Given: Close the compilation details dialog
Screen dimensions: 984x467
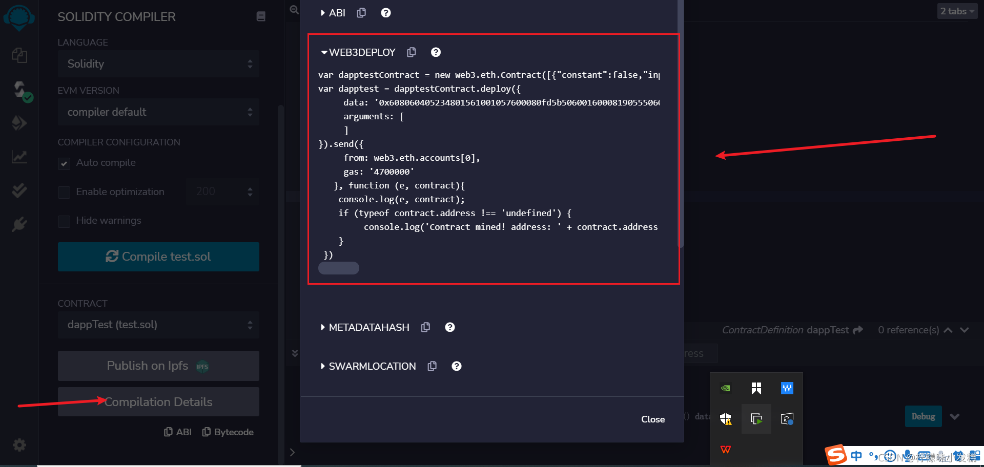Looking at the screenshot, I should click(653, 419).
